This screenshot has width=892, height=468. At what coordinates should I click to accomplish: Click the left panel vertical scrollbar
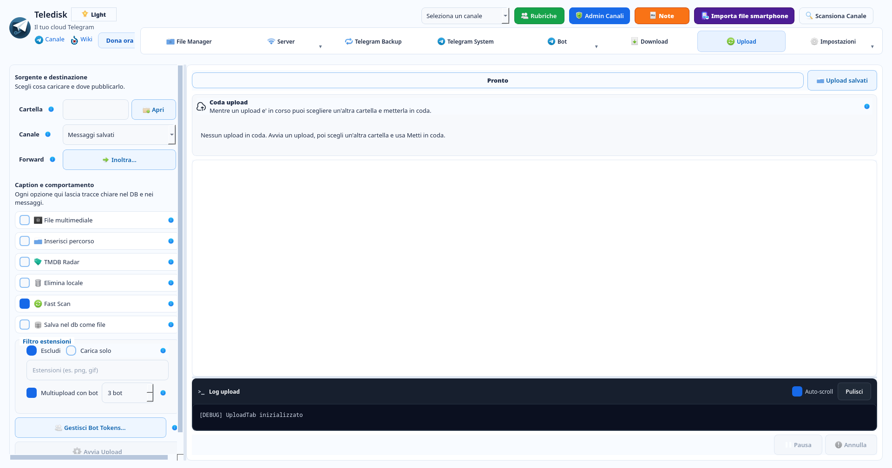(180, 249)
